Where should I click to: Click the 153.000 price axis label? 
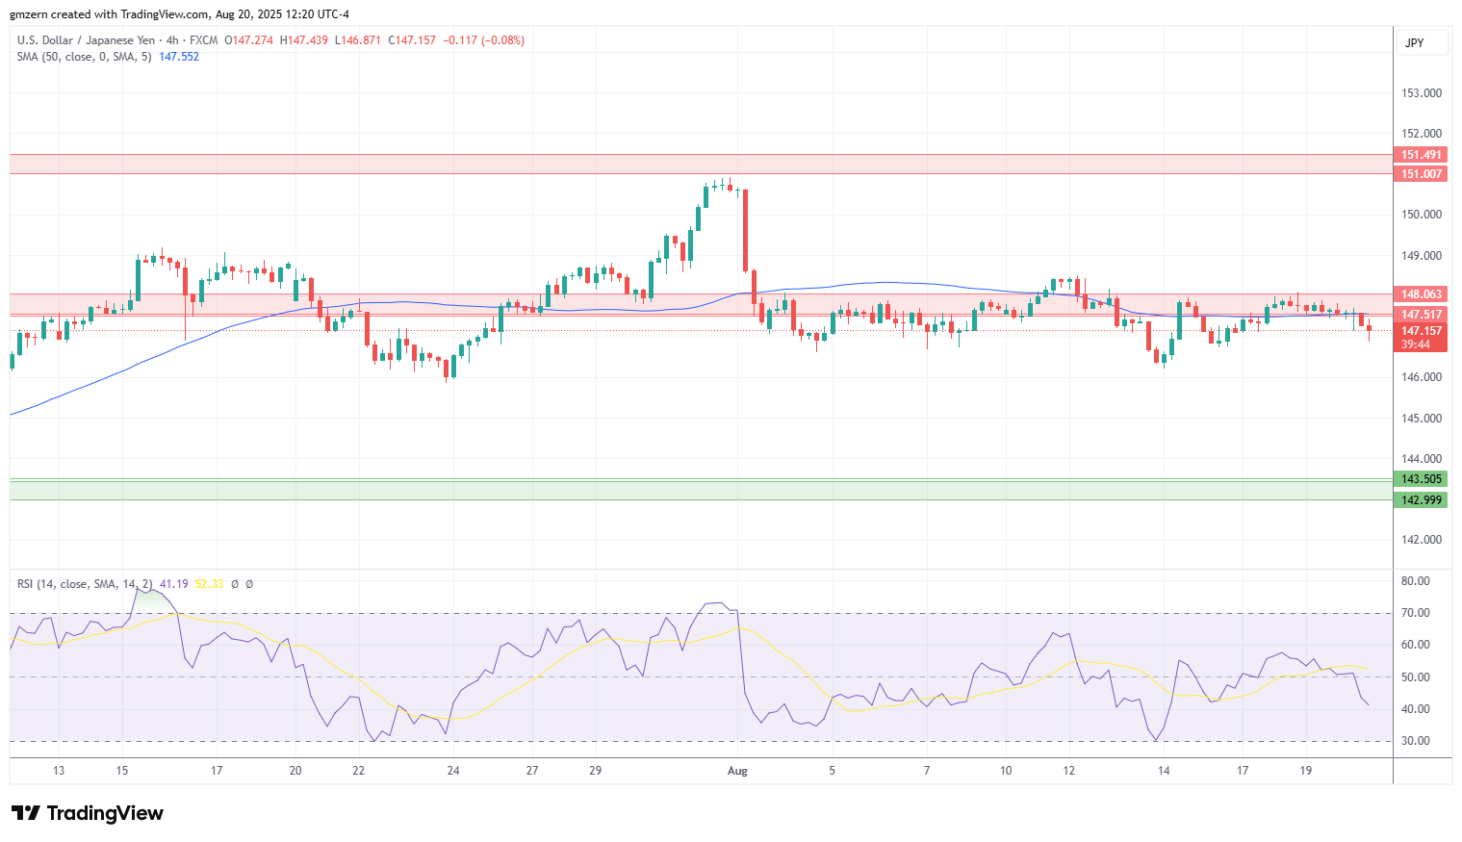[x=1422, y=93]
